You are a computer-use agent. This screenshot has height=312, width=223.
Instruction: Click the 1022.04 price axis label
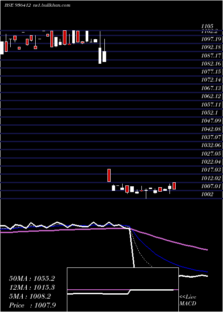tap(211, 161)
